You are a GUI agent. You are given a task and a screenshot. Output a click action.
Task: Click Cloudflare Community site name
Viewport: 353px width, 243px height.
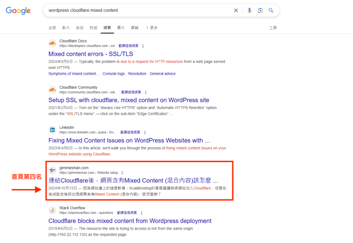(78, 87)
